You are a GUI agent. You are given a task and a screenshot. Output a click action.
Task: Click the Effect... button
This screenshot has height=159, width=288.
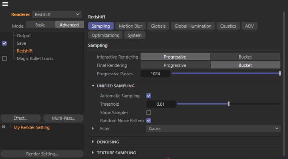(20, 118)
